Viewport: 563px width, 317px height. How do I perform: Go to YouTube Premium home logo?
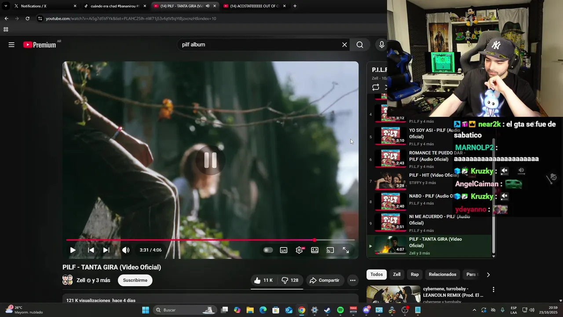tap(40, 44)
